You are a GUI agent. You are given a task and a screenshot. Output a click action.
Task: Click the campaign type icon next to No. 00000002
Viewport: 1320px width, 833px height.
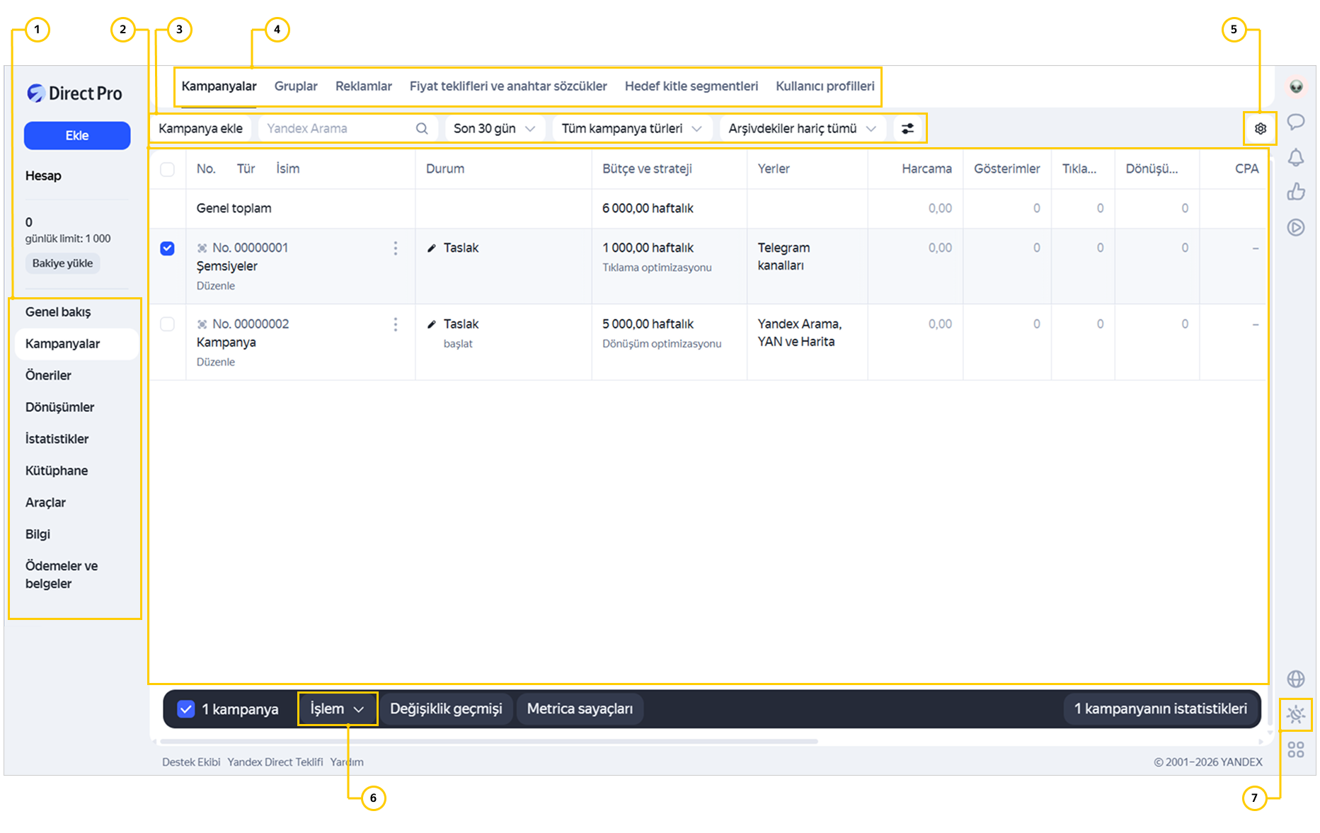202,324
